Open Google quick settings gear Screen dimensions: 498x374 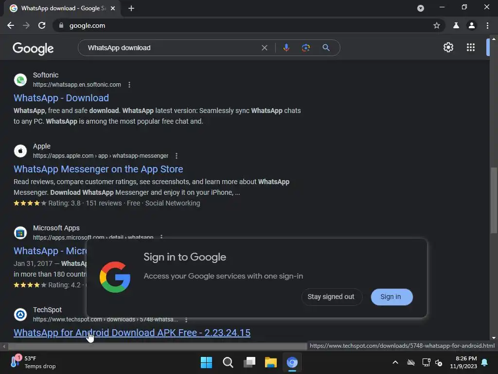(448, 47)
